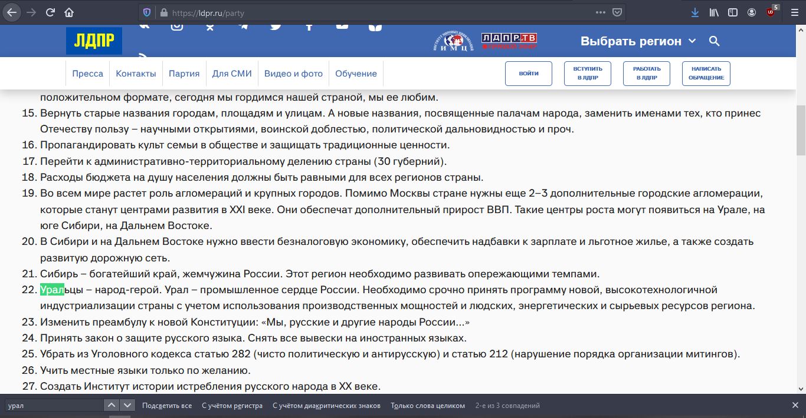The height and width of the screenshot is (418, 806).
Task: Open the Library panel
Action: (x=714, y=12)
